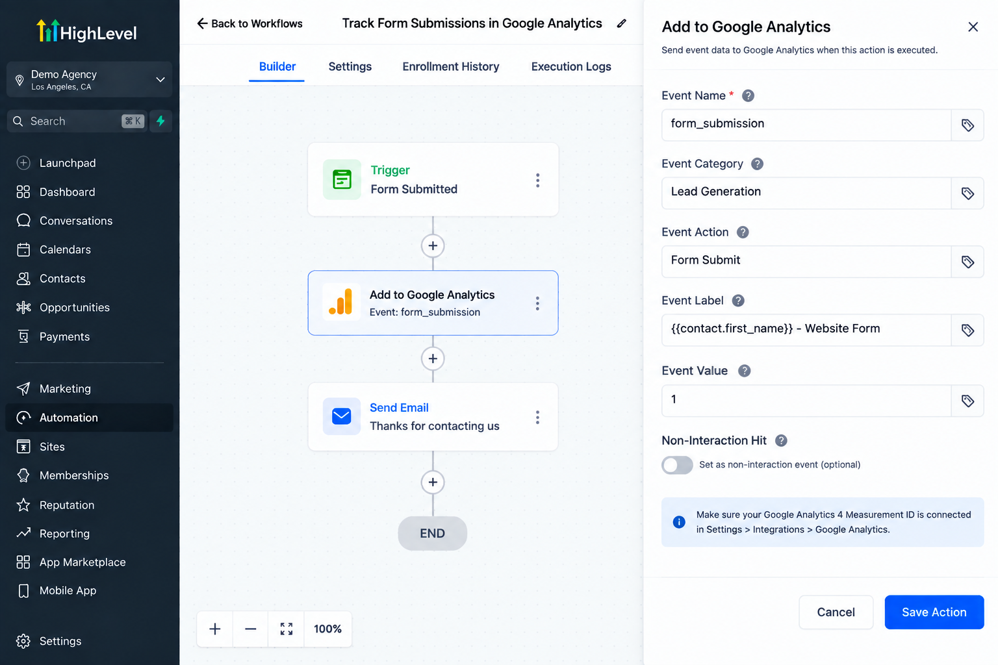Open options menu for Google Analytics node
This screenshot has height=665, width=998.
click(537, 303)
